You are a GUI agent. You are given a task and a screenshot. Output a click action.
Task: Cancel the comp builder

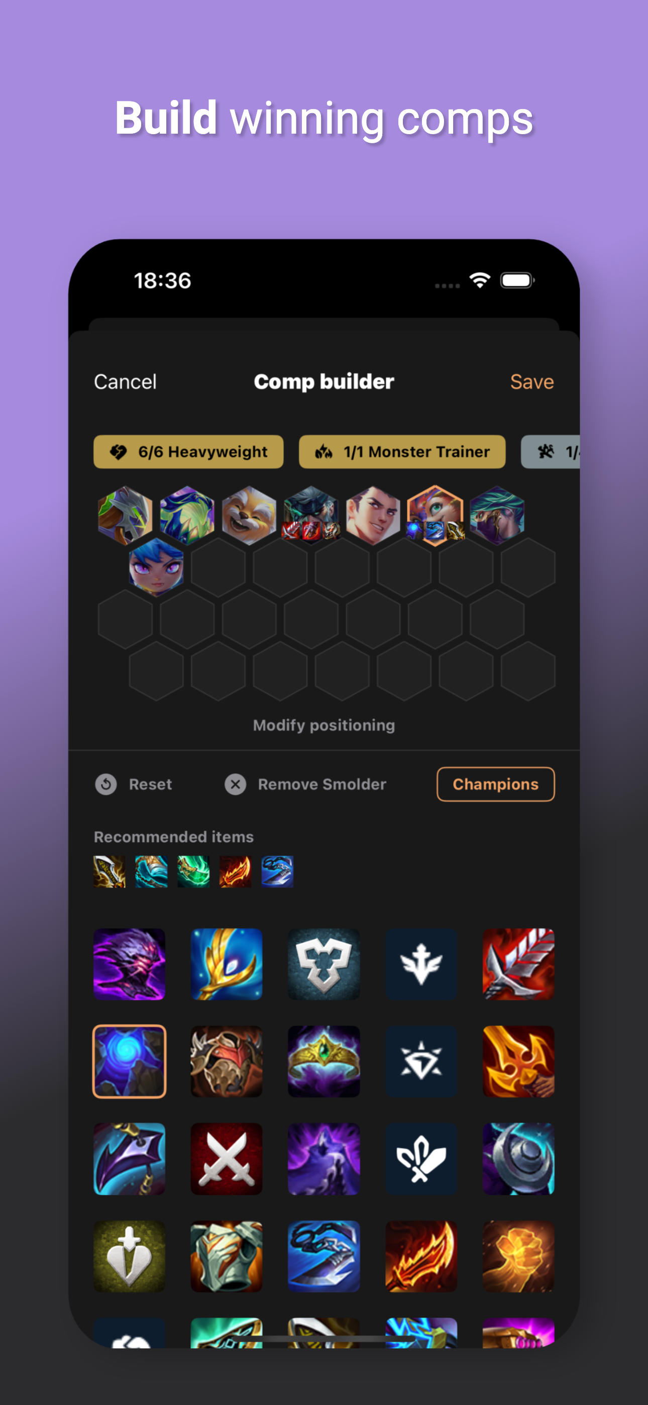[x=126, y=381]
